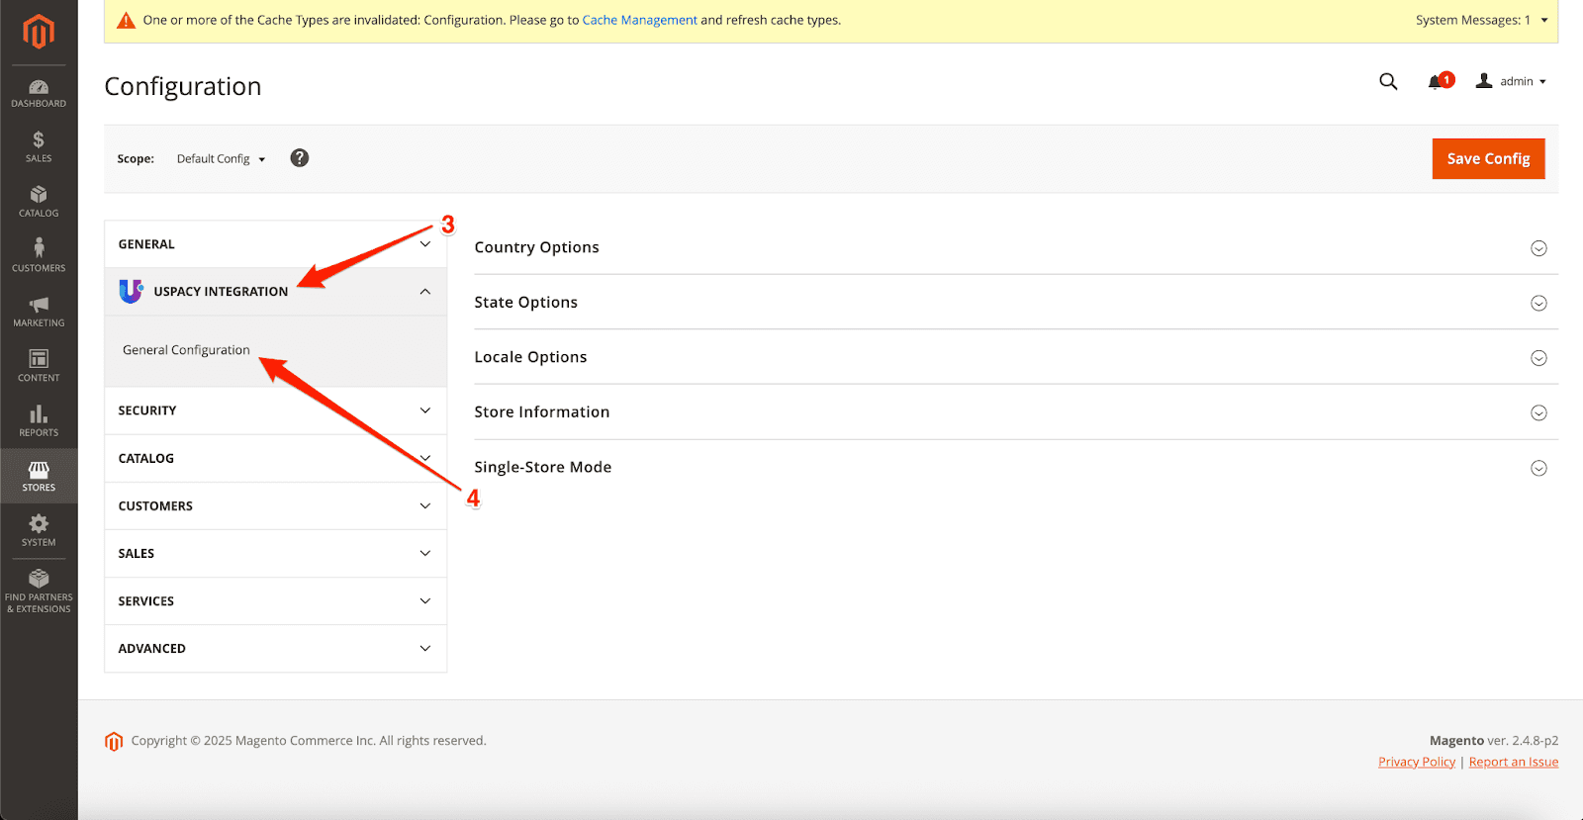Image resolution: width=1583 pixels, height=820 pixels.
Task: Click the search magnifier icon
Action: (x=1388, y=82)
